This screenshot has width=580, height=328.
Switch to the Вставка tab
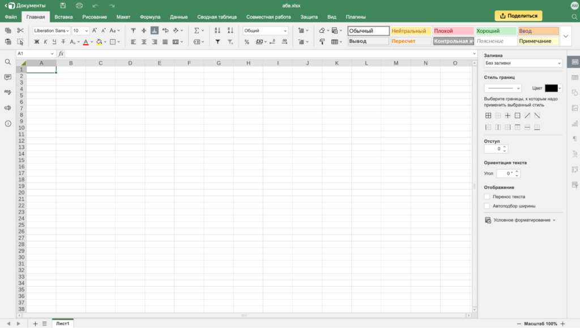click(63, 17)
